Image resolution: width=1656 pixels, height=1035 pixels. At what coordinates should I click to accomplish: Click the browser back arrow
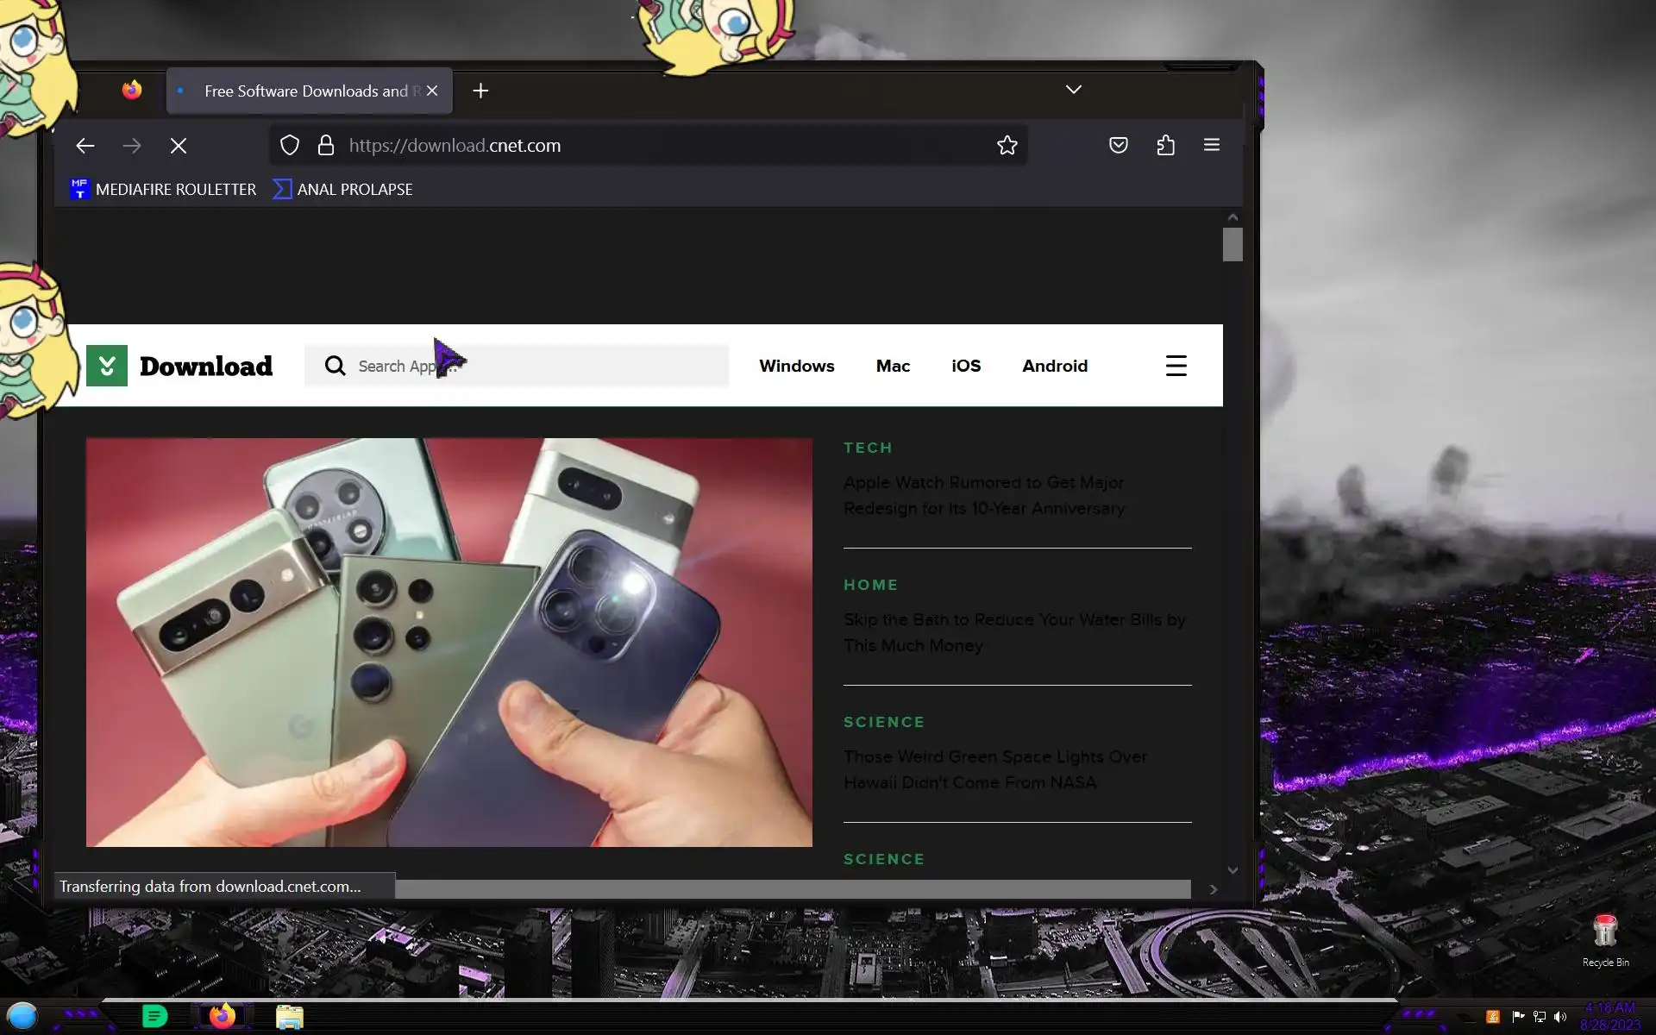85,146
